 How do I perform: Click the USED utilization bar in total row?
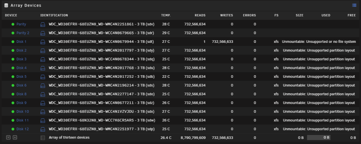319,138
